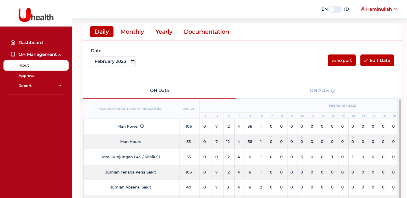Click the February 2023 date input
This screenshot has width=407, height=198.
[113, 61]
